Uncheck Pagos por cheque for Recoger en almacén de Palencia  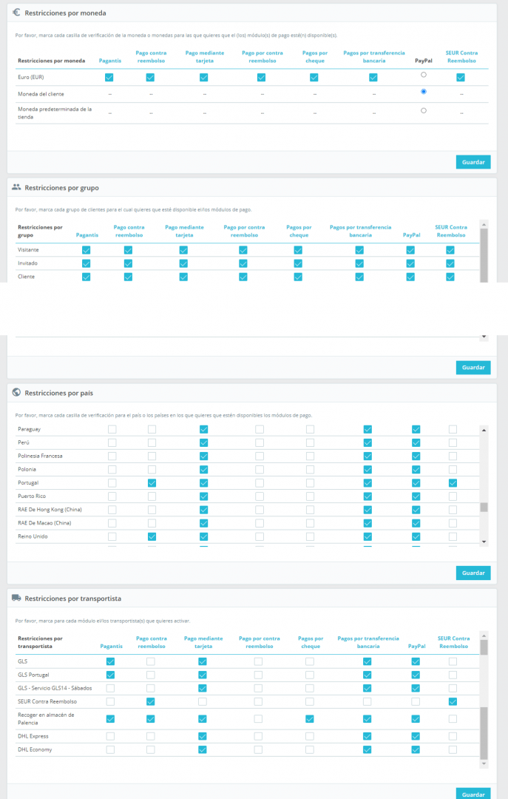309,719
